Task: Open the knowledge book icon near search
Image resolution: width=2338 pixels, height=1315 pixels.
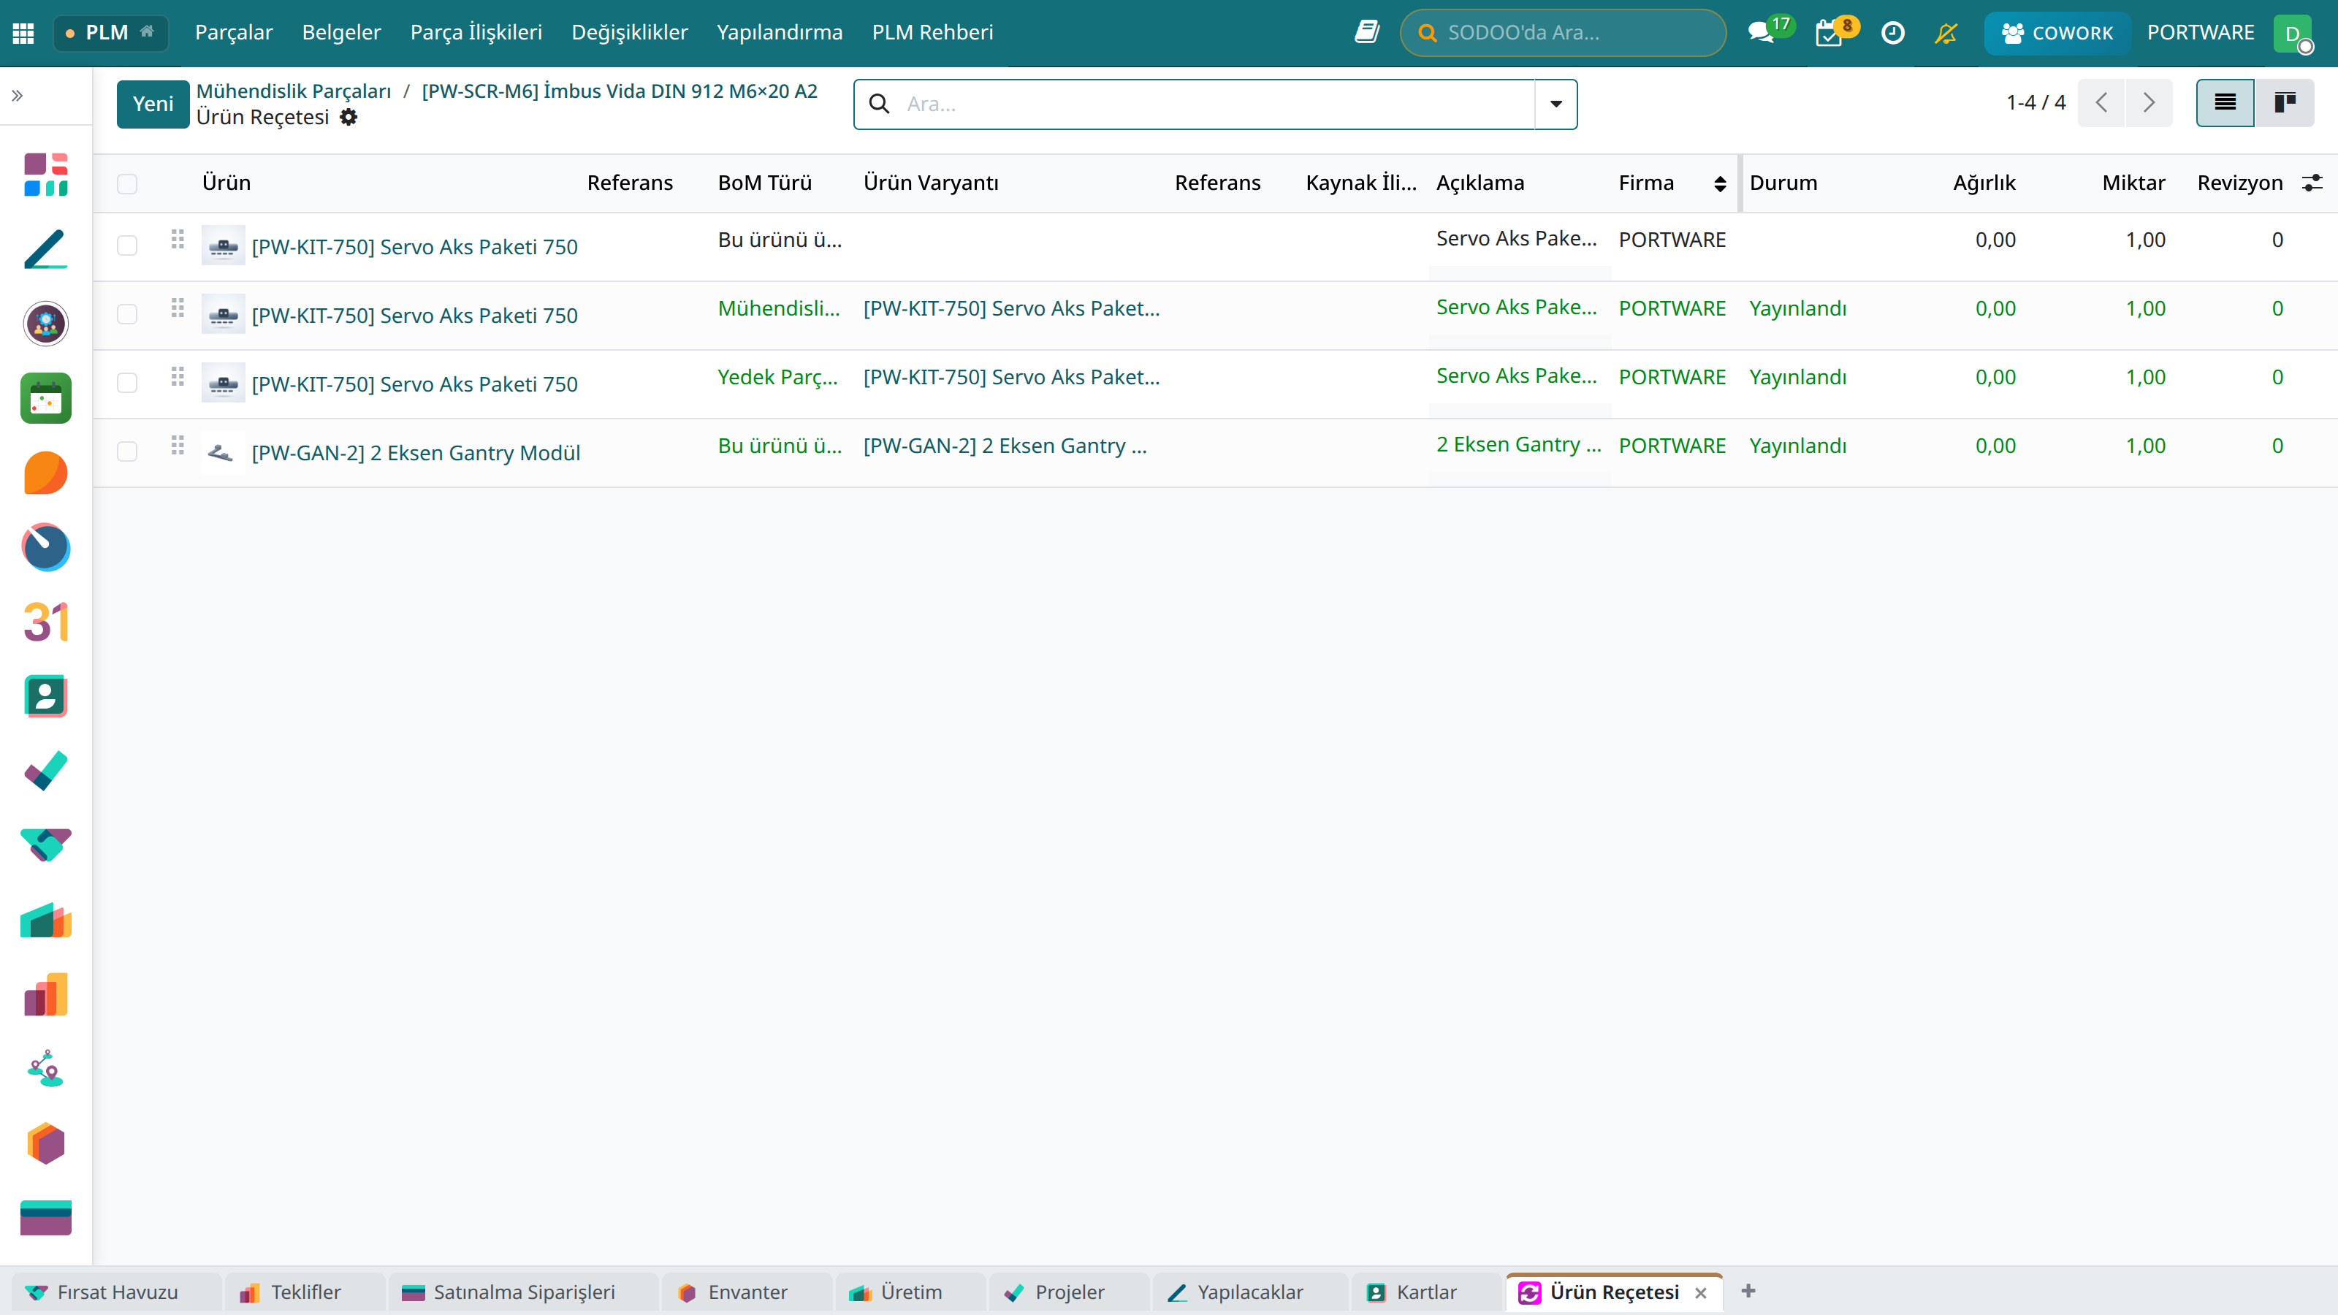Action: (x=1367, y=33)
